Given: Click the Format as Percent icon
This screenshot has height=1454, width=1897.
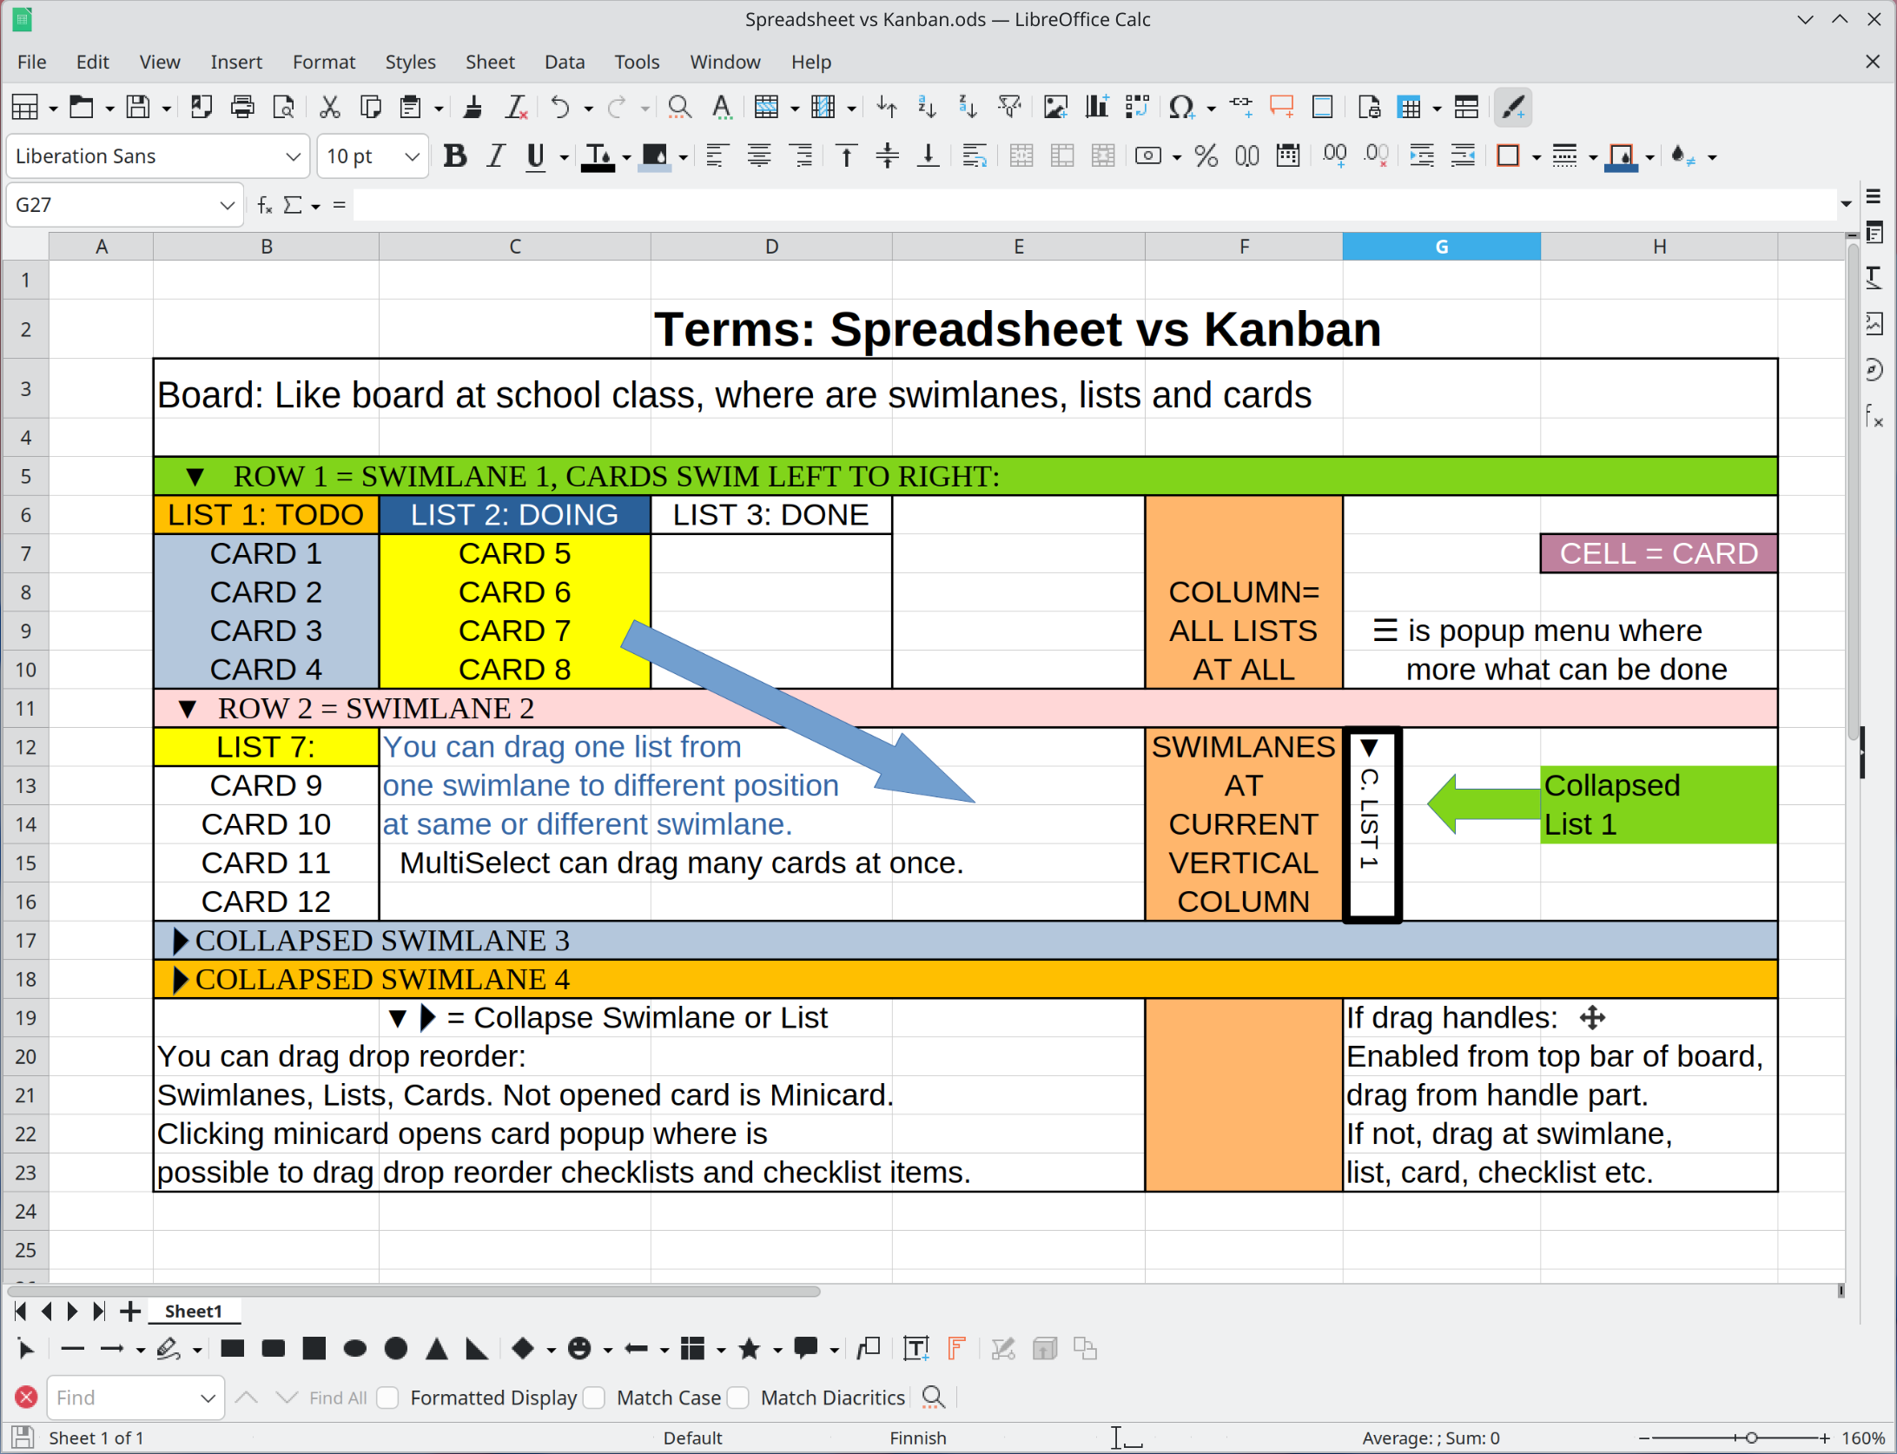Looking at the screenshot, I should tap(1206, 156).
